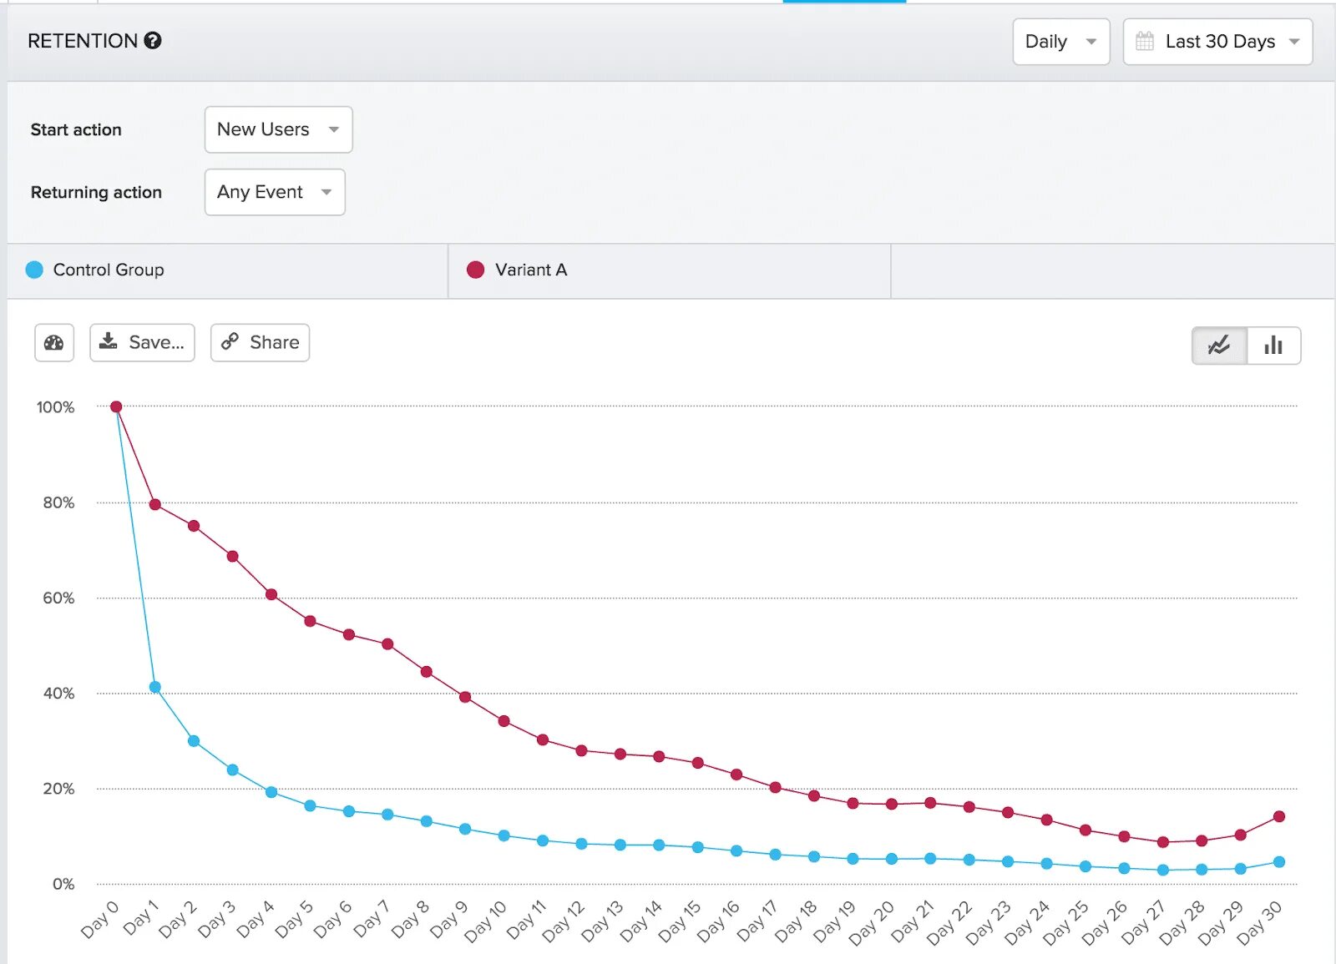Click Control Group data point at Day 5
The image size is (1336, 964).
(310, 805)
